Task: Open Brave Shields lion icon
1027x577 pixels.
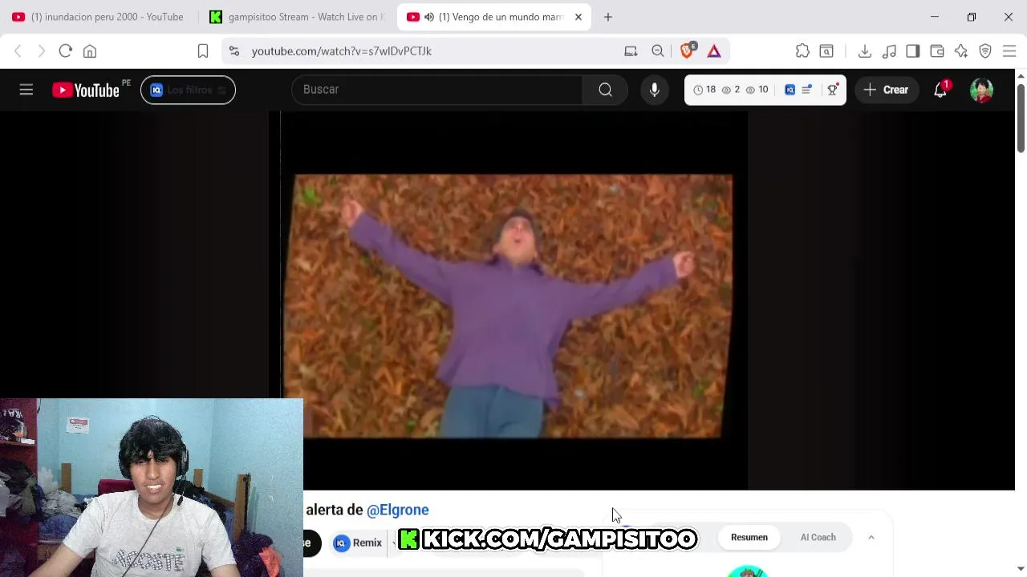Action: click(x=688, y=50)
